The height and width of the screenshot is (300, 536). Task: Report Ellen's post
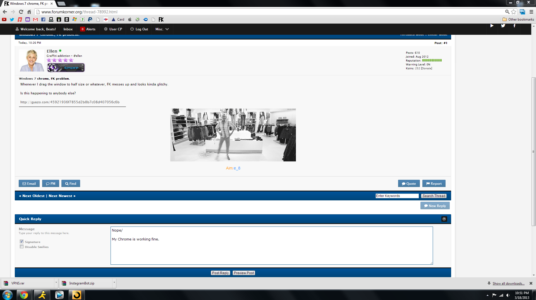click(x=434, y=184)
